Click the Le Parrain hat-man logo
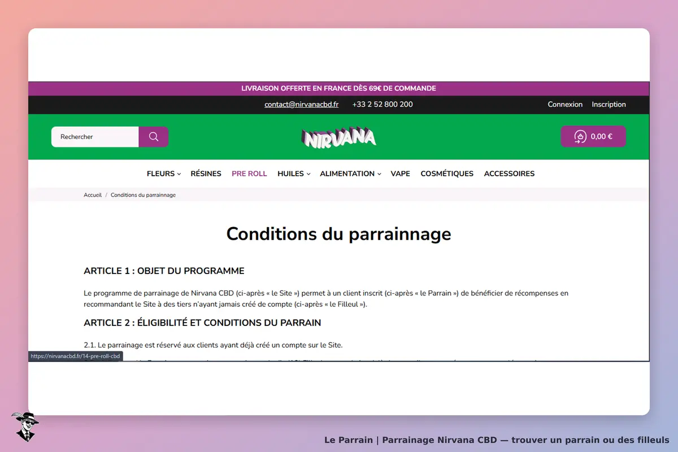Screen dimensions: 678x452 pyautogui.click(x=25, y=427)
